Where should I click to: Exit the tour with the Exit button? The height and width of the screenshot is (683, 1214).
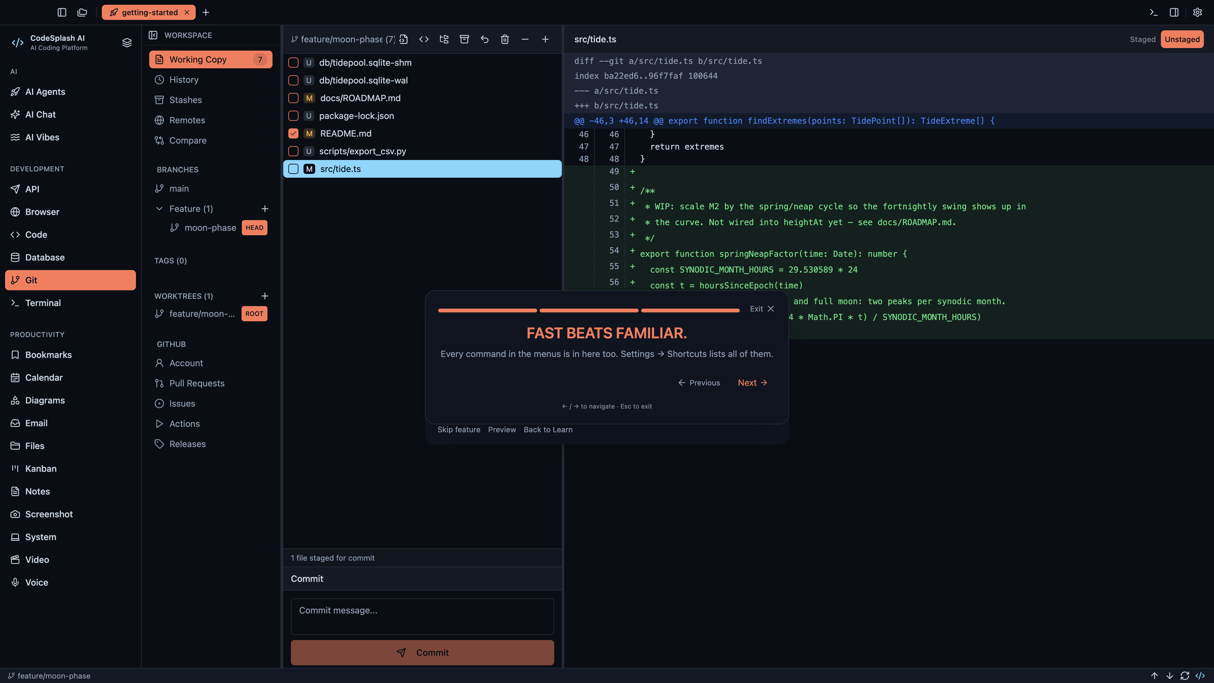click(762, 309)
